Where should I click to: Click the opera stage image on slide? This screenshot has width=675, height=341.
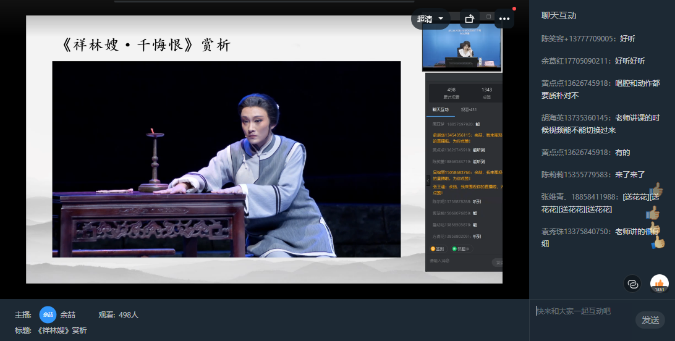[226, 159]
